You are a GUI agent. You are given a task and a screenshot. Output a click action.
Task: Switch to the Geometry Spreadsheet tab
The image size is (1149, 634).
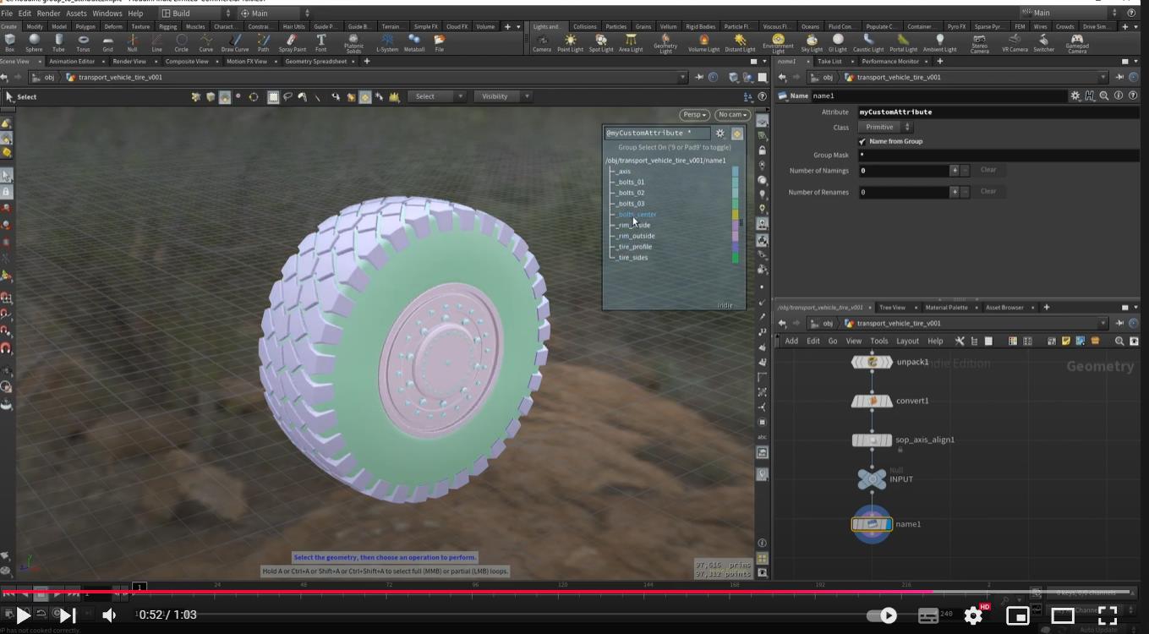click(315, 62)
